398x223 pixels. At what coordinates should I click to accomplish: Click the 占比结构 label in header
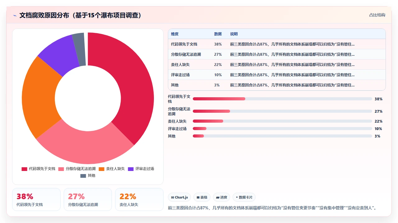click(377, 15)
